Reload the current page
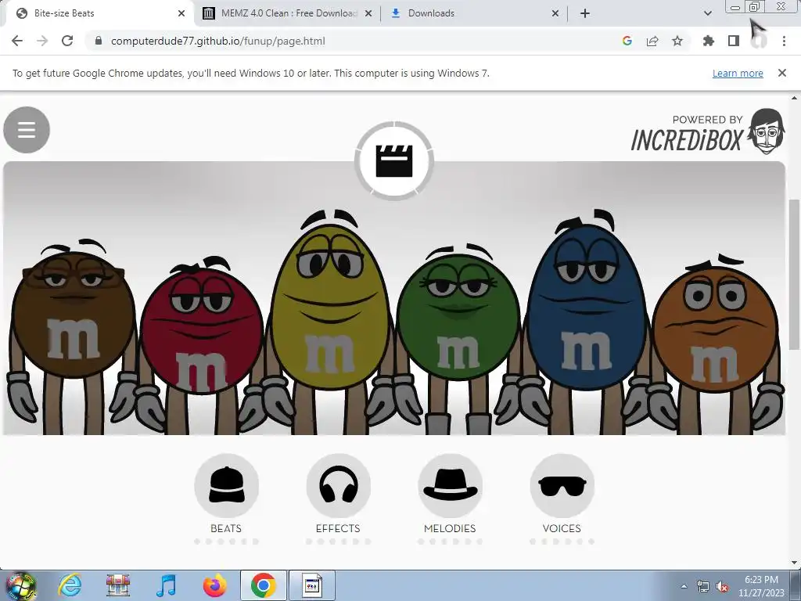This screenshot has width=801, height=601. click(67, 41)
